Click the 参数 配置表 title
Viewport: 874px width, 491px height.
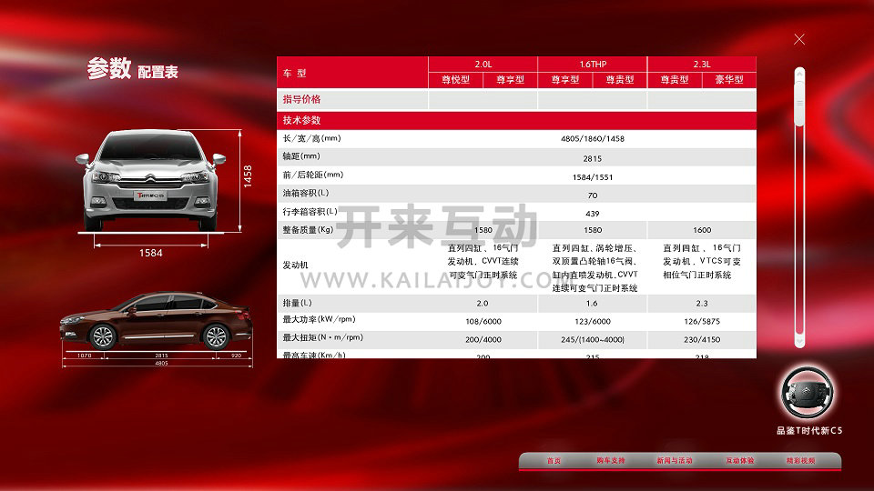tap(133, 69)
